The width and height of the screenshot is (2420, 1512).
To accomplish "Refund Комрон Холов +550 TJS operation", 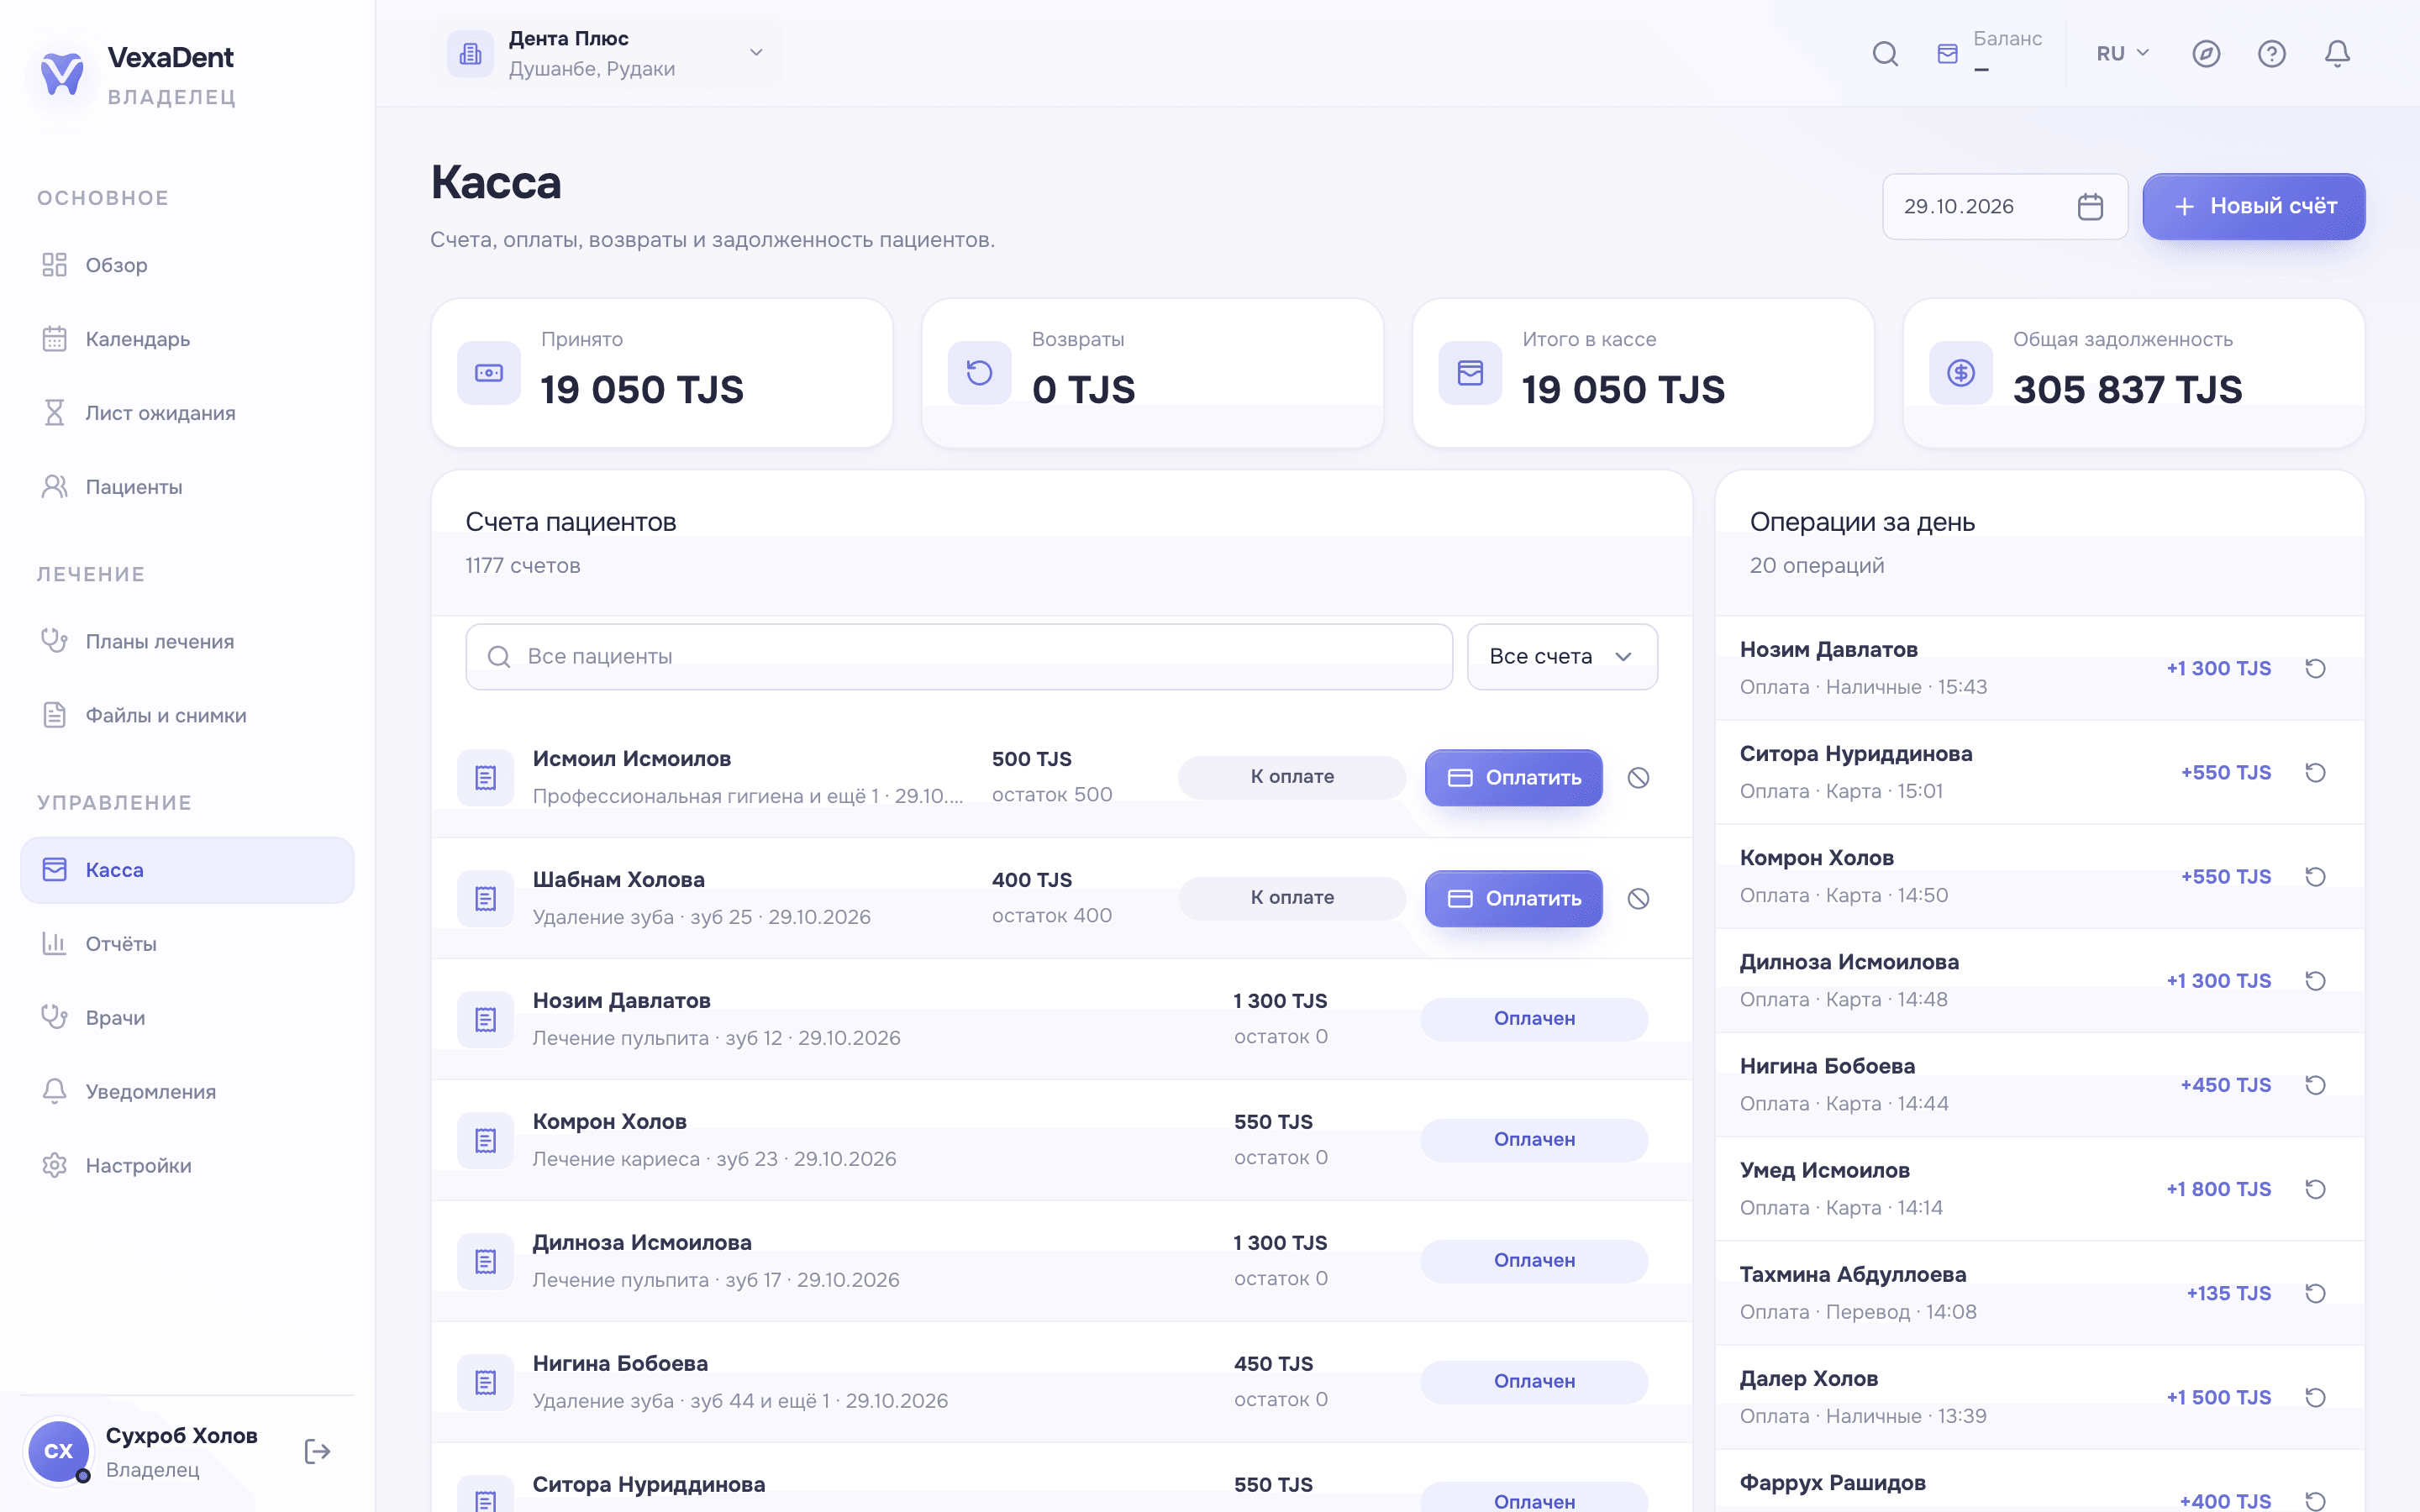I will (x=2315, y=877).
